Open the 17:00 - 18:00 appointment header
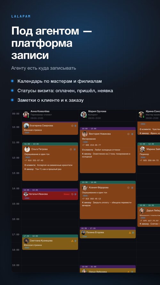 click(x=50, y=236)
